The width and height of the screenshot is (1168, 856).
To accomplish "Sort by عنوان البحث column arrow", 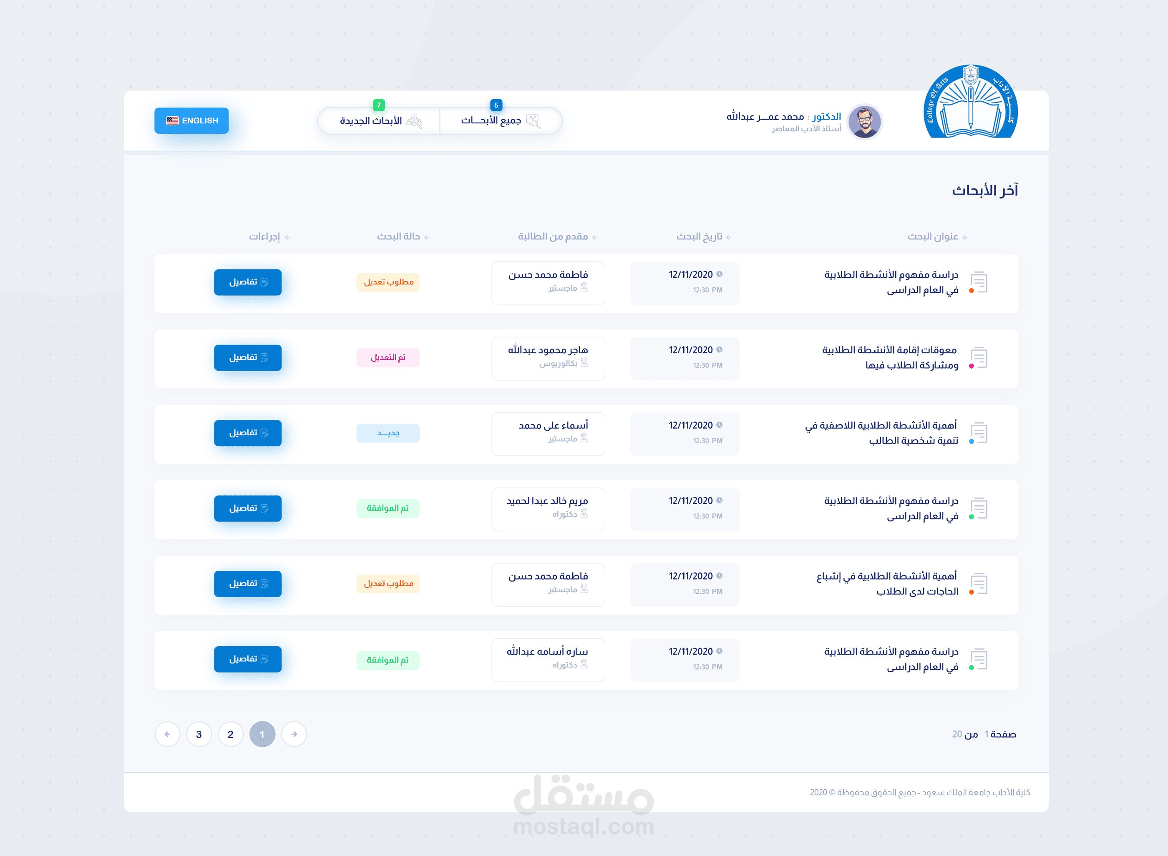I will pos(965,237).
